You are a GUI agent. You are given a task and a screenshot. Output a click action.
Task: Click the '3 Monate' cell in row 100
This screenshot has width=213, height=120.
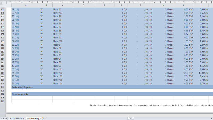click(x=169, y=9)
